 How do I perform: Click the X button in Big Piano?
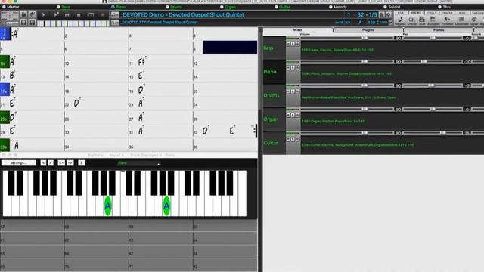82,163
